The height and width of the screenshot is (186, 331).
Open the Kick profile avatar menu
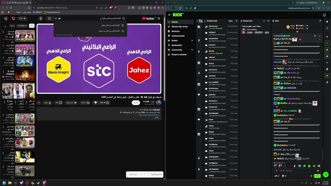[324, 15]
